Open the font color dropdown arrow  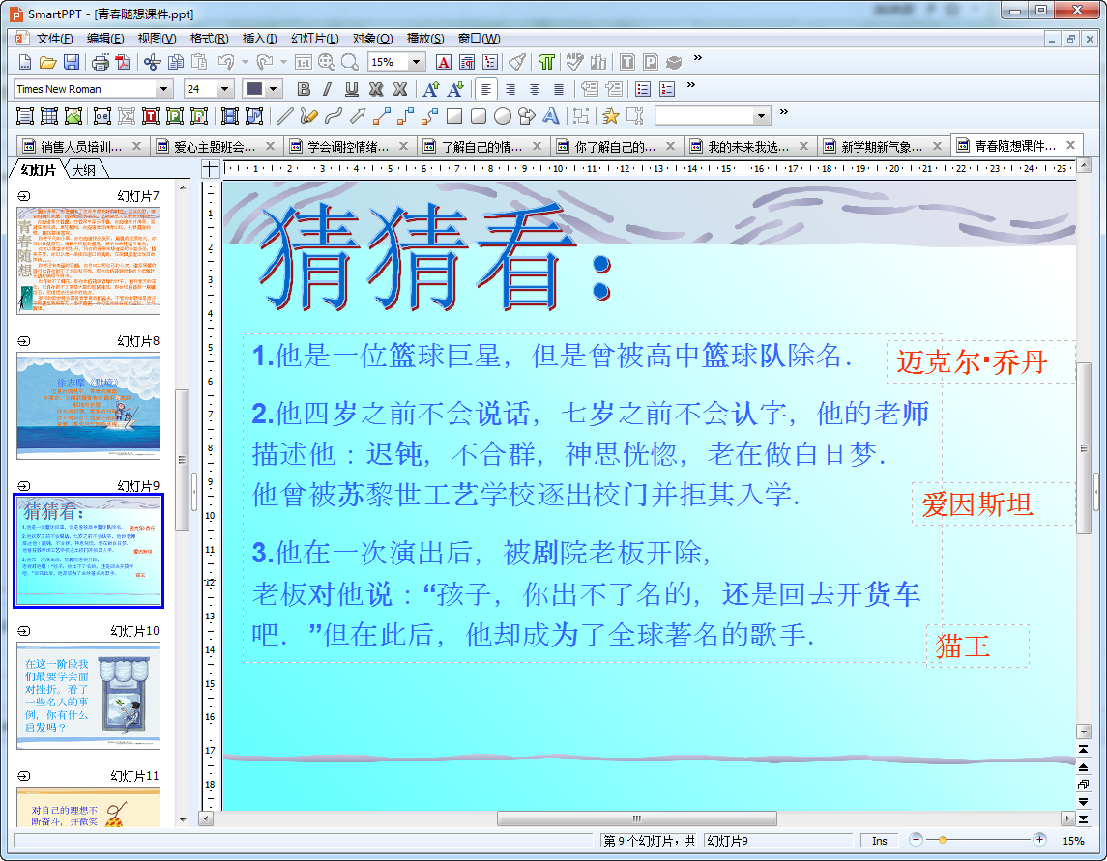274,89
